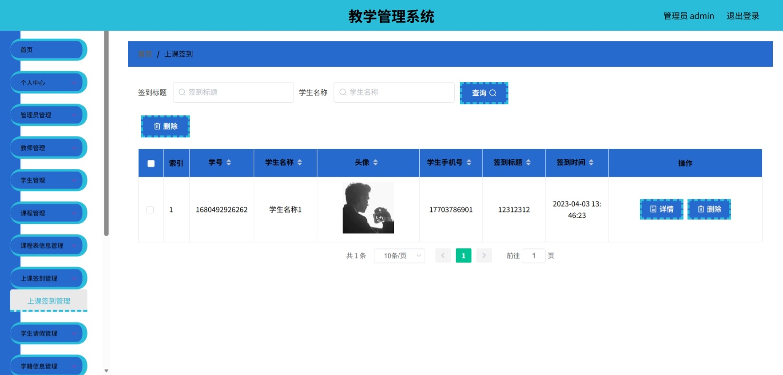
Task: Click 退出登录 to log out
Action: pos(743,16)
